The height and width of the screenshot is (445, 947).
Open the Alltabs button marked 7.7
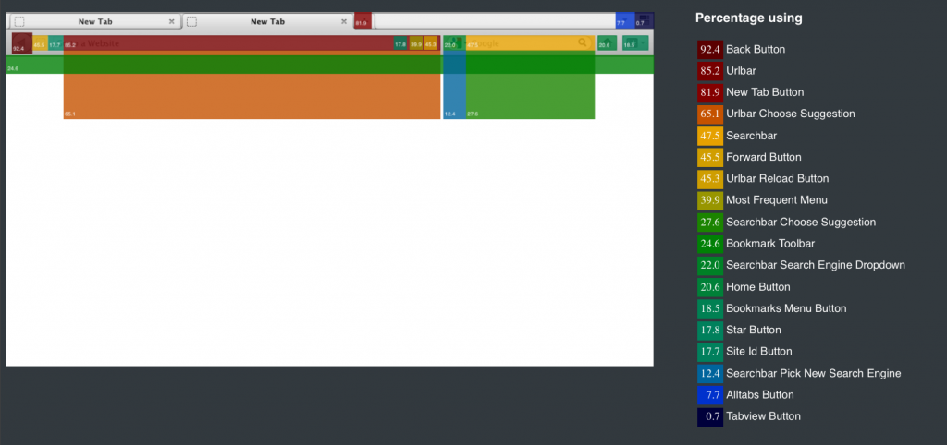click(625, 21)
